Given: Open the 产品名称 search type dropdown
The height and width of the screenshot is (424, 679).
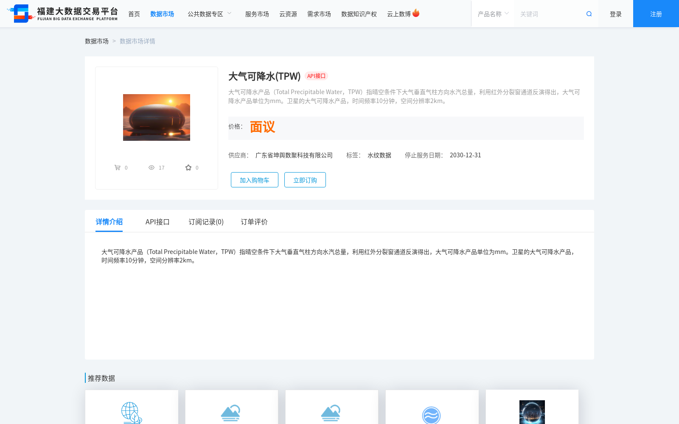Looking at the screenshot, I should click(493, 14).
